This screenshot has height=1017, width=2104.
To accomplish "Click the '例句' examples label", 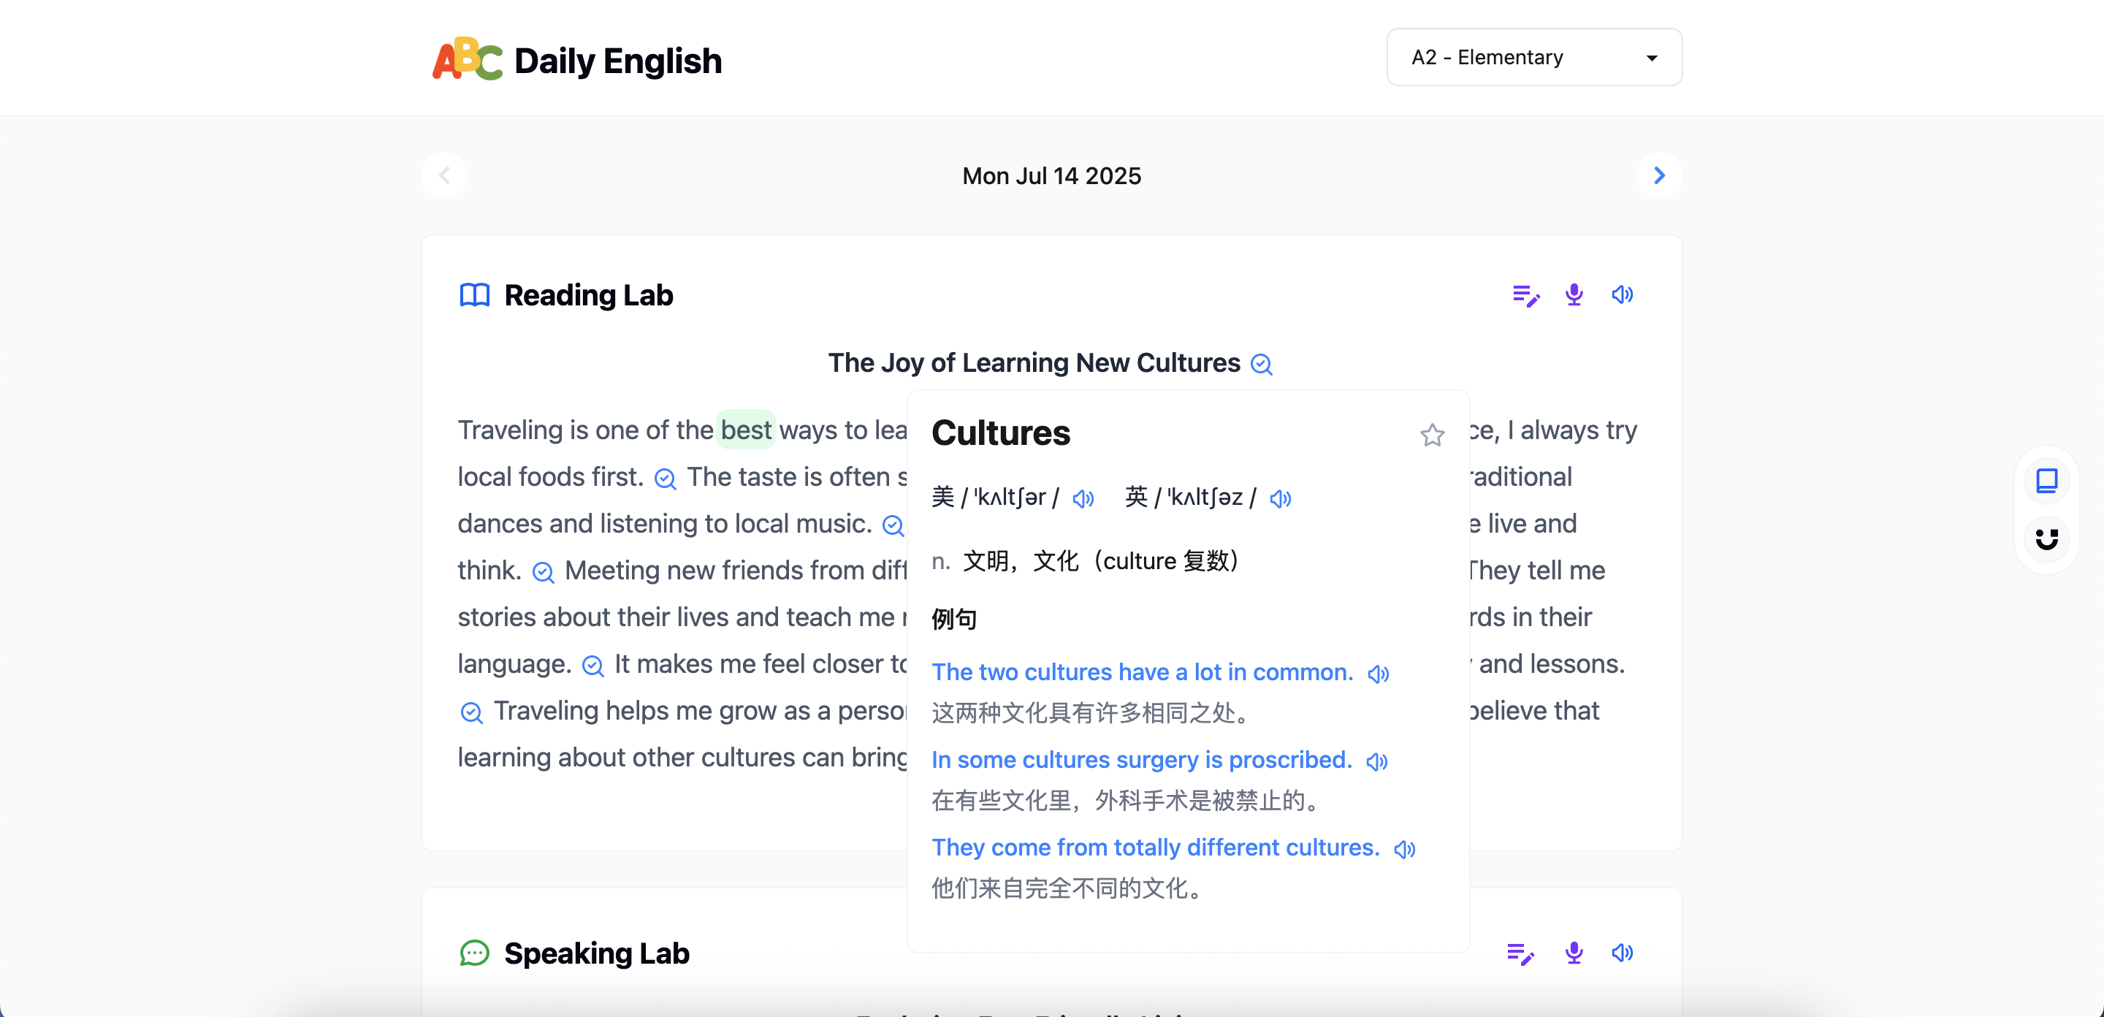I will (x=954, y=618).
